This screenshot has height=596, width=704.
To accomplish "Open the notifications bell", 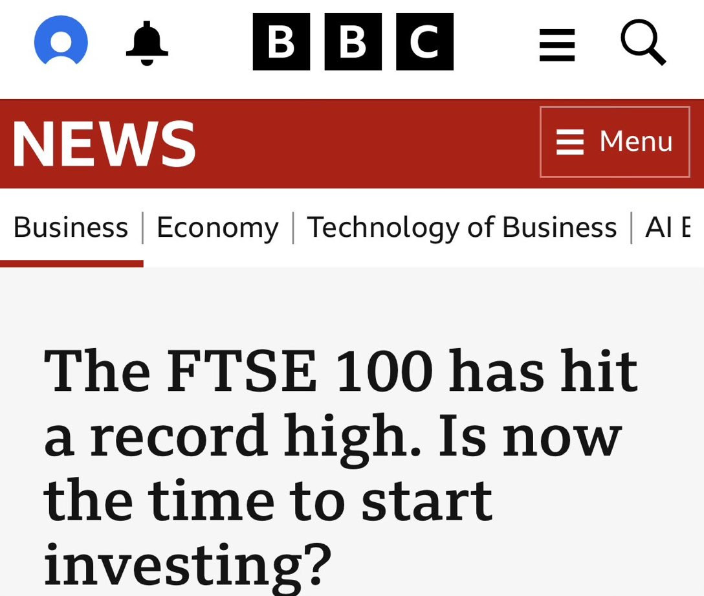I will click(147, 43).
